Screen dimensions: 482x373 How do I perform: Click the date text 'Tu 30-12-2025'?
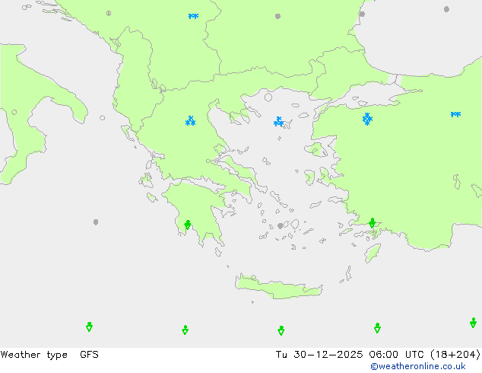point(319,355)
